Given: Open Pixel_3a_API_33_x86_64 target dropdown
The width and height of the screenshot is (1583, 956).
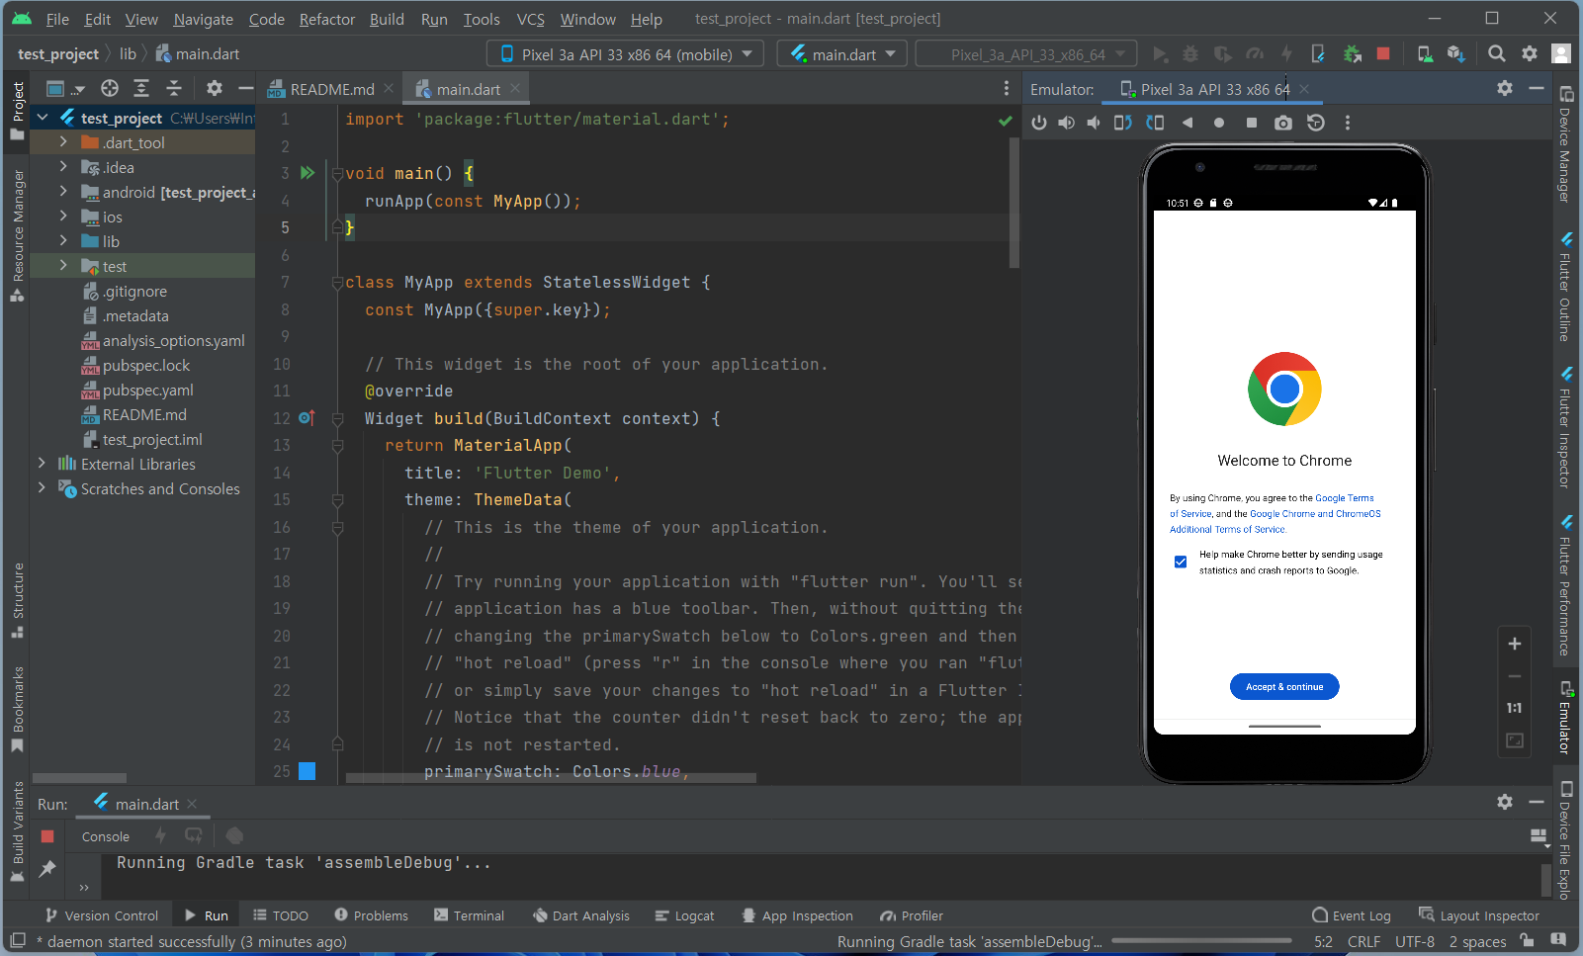Looking at the screenshot, I should [1026, 54].
